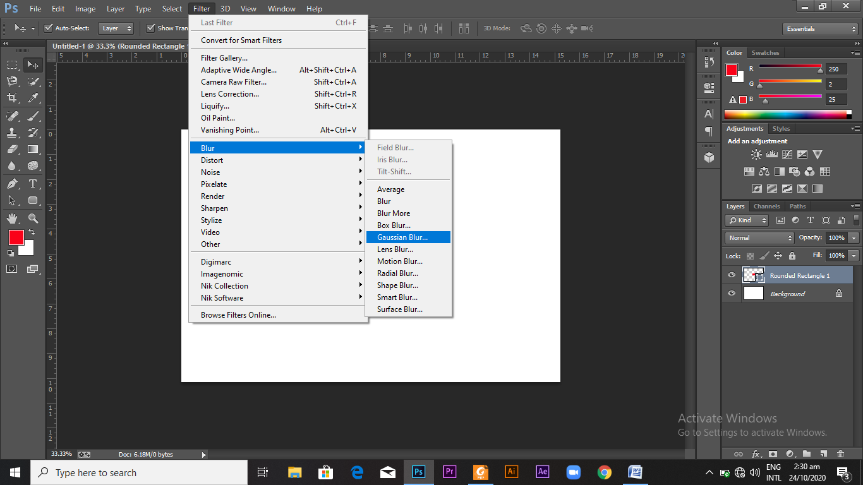Expand the status bar info arrow
863x485 pixels.
tap(203, 455)
